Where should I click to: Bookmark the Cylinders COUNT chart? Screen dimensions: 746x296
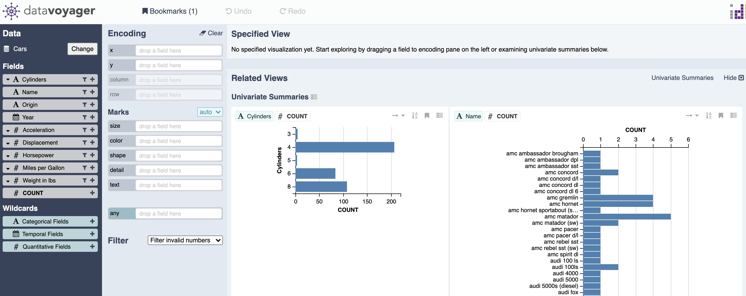click(427, 116)
